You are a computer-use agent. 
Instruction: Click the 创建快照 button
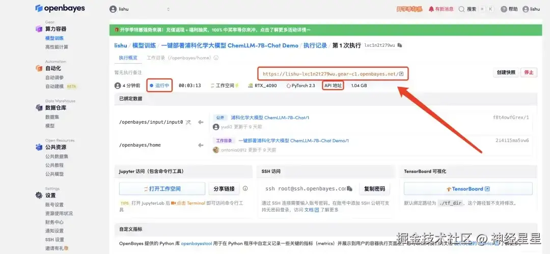pos(506,73)
